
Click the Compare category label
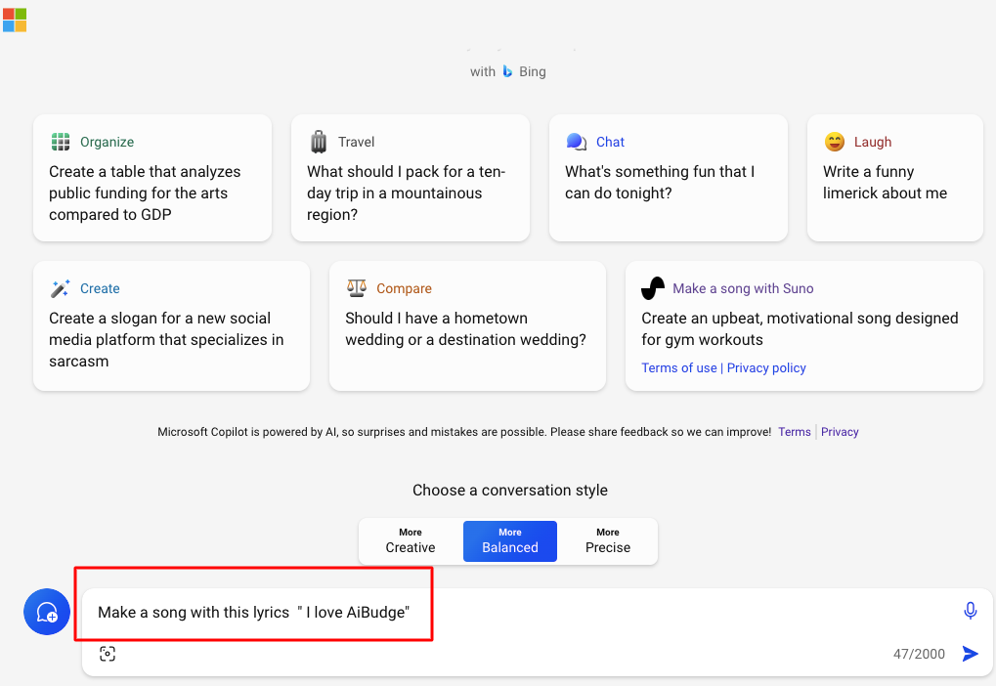pyautogui.click(x=404, y=288)
